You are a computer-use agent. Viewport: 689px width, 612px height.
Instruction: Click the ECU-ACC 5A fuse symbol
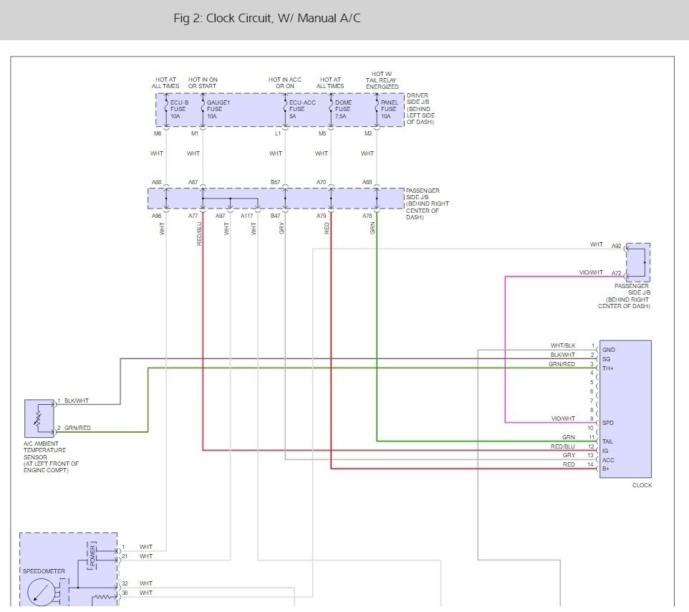click(x=285, y=109)
